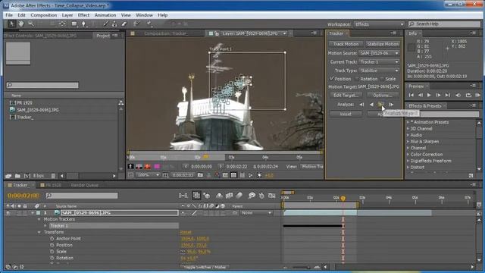Toggle Always Preview This View button
This screenshot has width=485, height=273.
pyautogui.click(x=130, y=175)
